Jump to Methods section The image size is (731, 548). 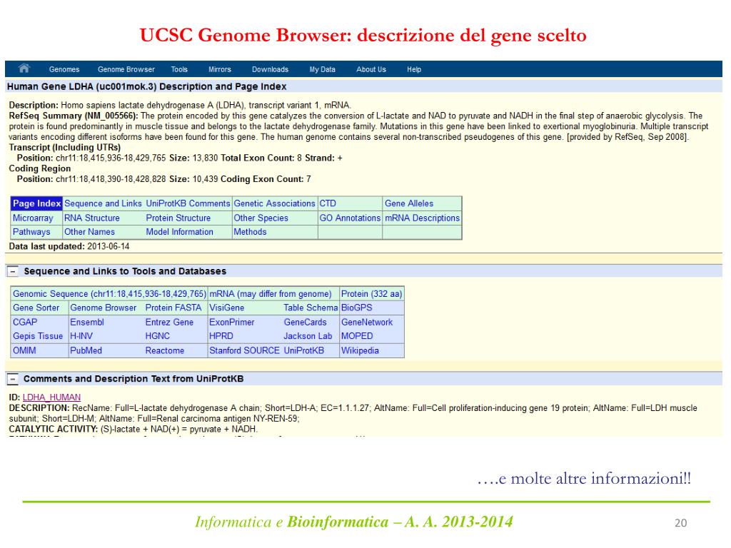click(x=250, y=232)
